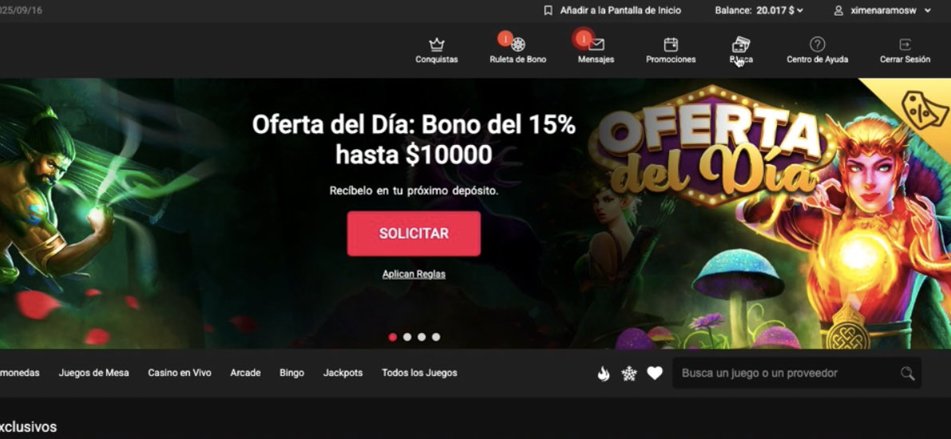Click the SOLICITAR button
Screen dimensions: 951x439
pos(414,233)
